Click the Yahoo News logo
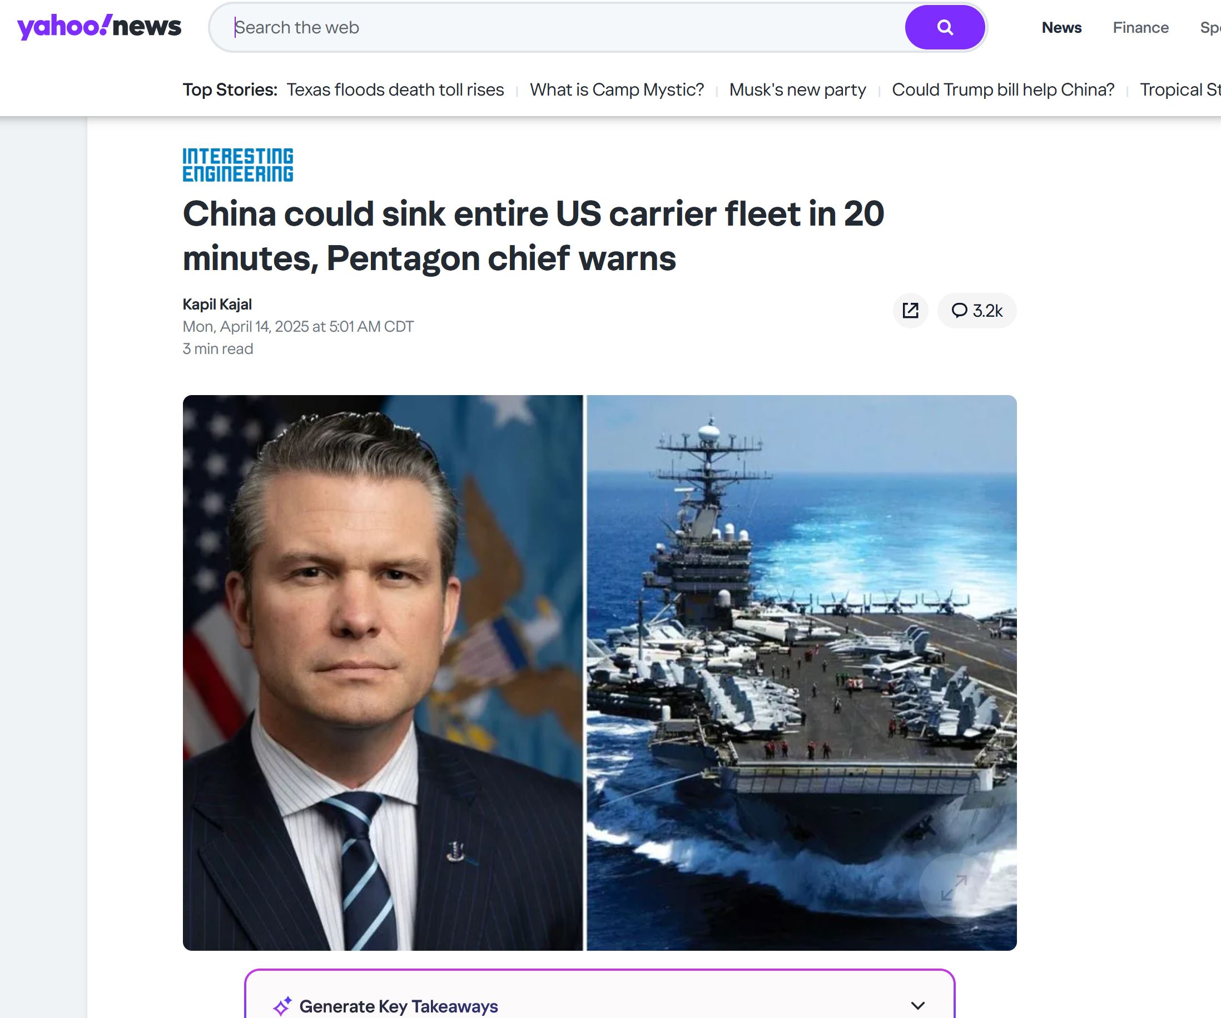Image resolution: width=1221 pixels, height=1018 pixels. [x=100, y=27]
